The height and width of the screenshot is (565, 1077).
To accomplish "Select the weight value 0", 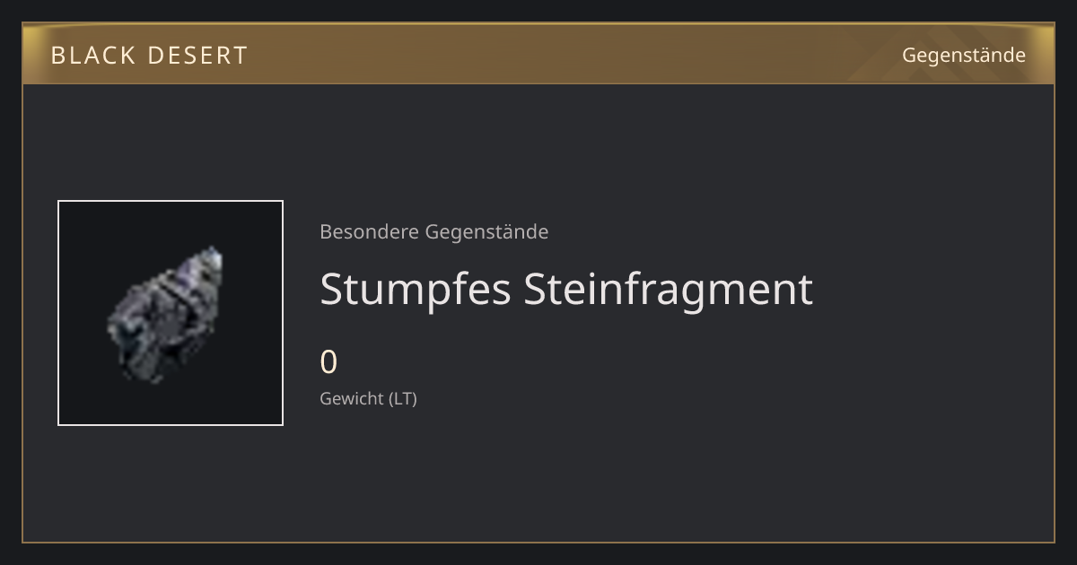I will [328, 362].
